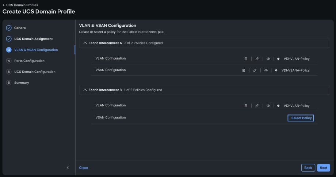Open General step

click(20, 28)
